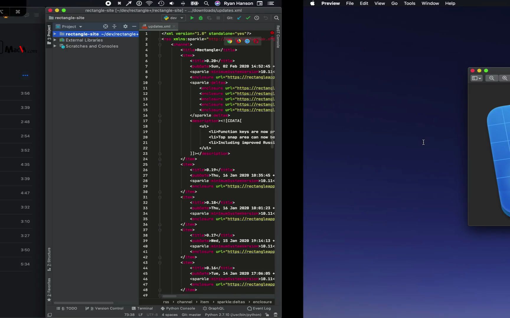Run the dev configuration with the green play icon
This screenshot has height=318, width=510.
coord(192,18)
